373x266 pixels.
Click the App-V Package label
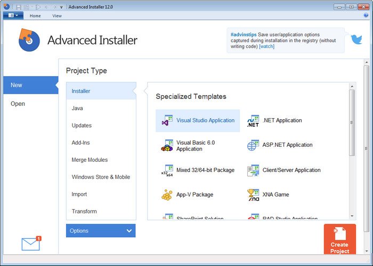194,195
